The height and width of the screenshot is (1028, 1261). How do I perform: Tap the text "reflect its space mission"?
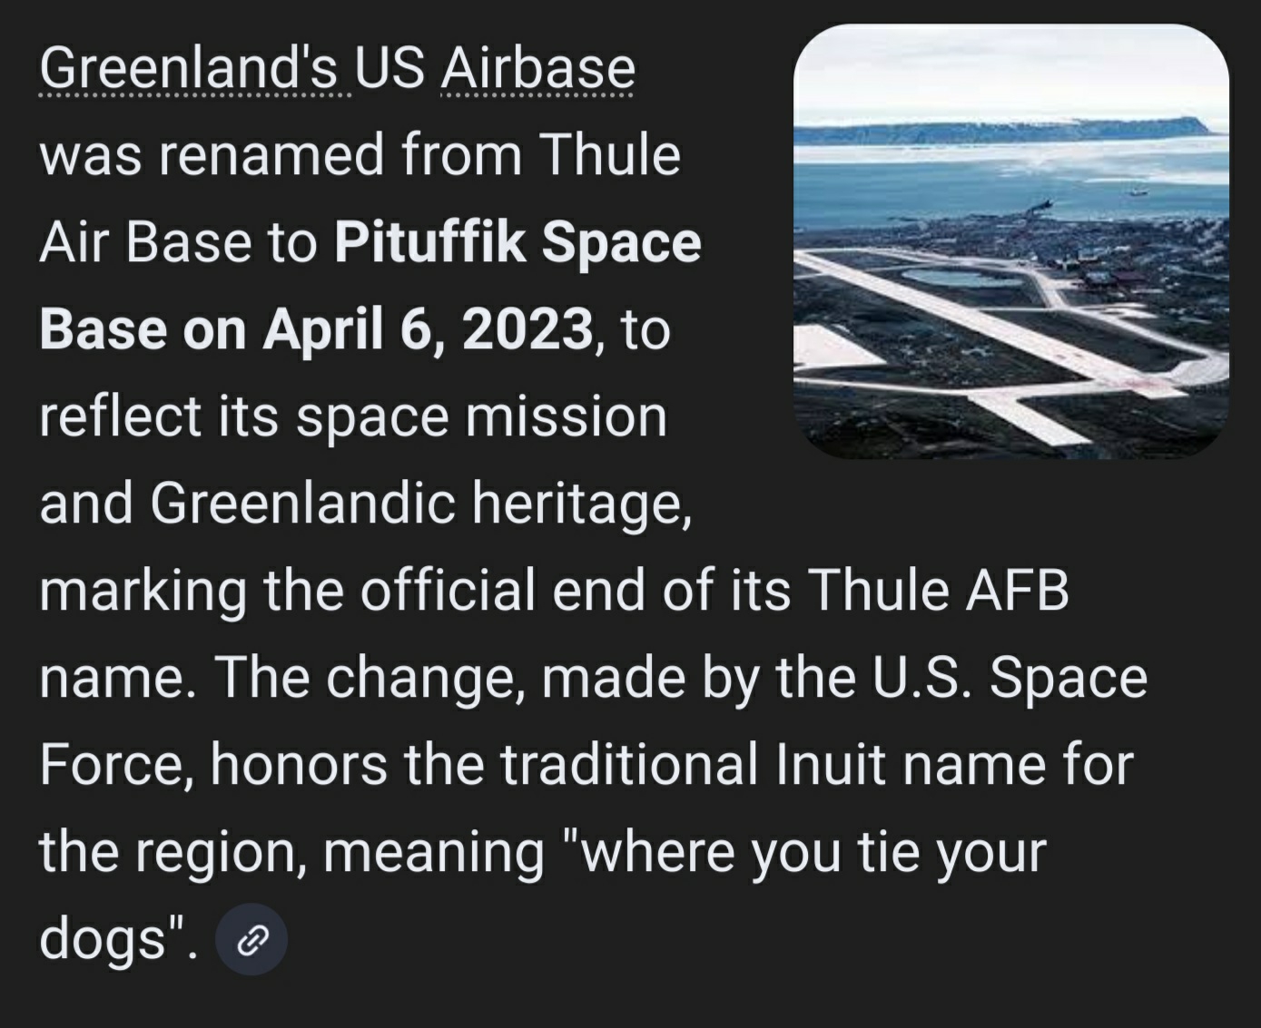[353, 416]
